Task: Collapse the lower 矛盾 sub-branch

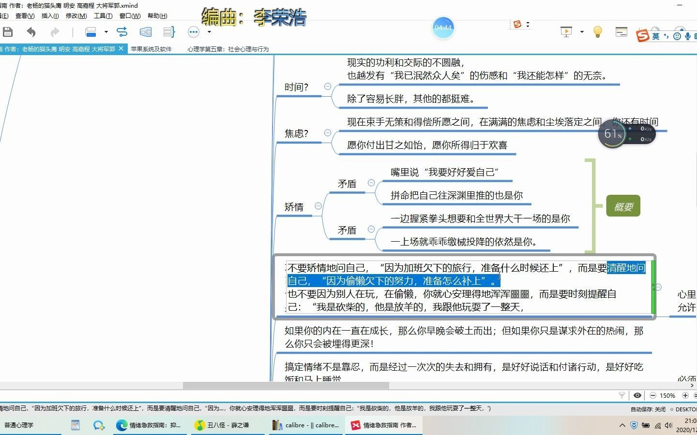Action: pyautogui.click(x=371, y=229)
